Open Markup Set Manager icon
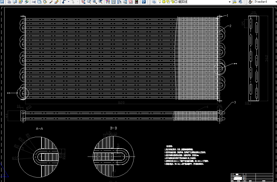 pyautogui.click(x=131, y=2)
